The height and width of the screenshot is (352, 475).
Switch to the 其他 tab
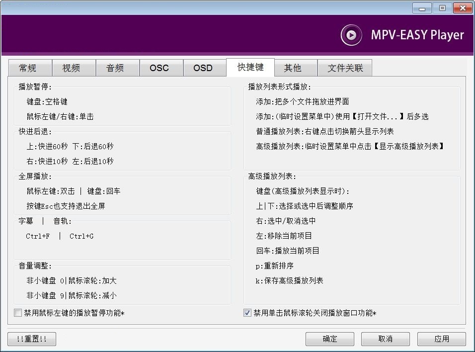[296, 68]
